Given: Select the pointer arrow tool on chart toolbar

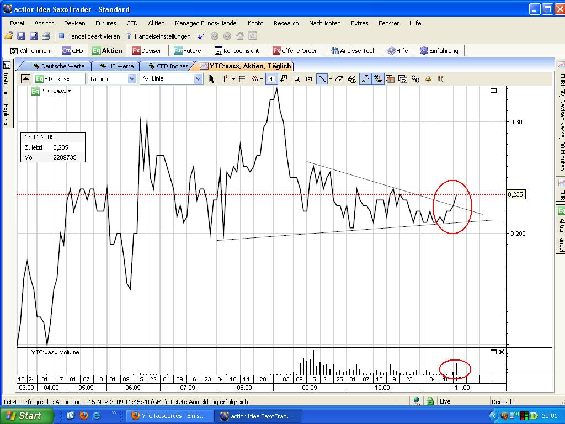Looking at the screenshot, I should pyautogui.click(x=212, y=79).
